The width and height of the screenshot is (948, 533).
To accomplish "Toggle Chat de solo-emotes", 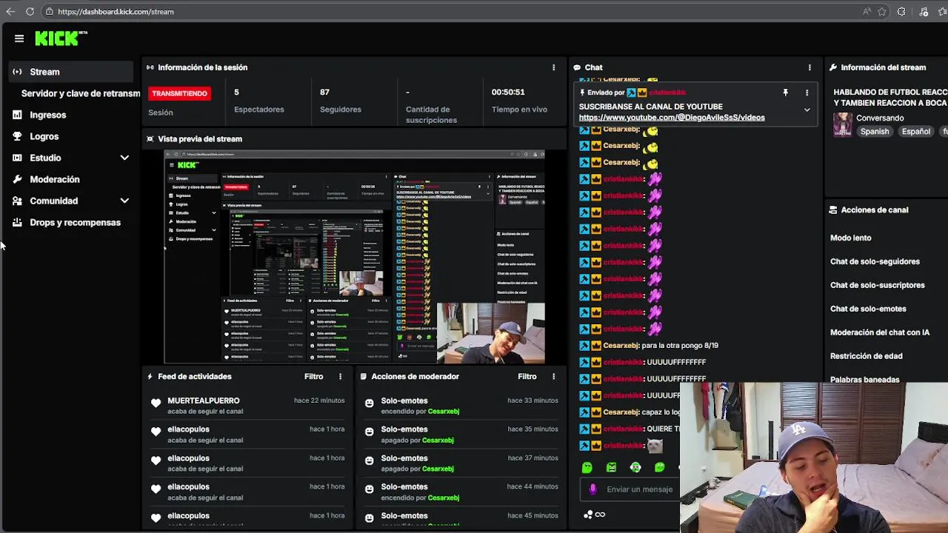I will 868,309.
